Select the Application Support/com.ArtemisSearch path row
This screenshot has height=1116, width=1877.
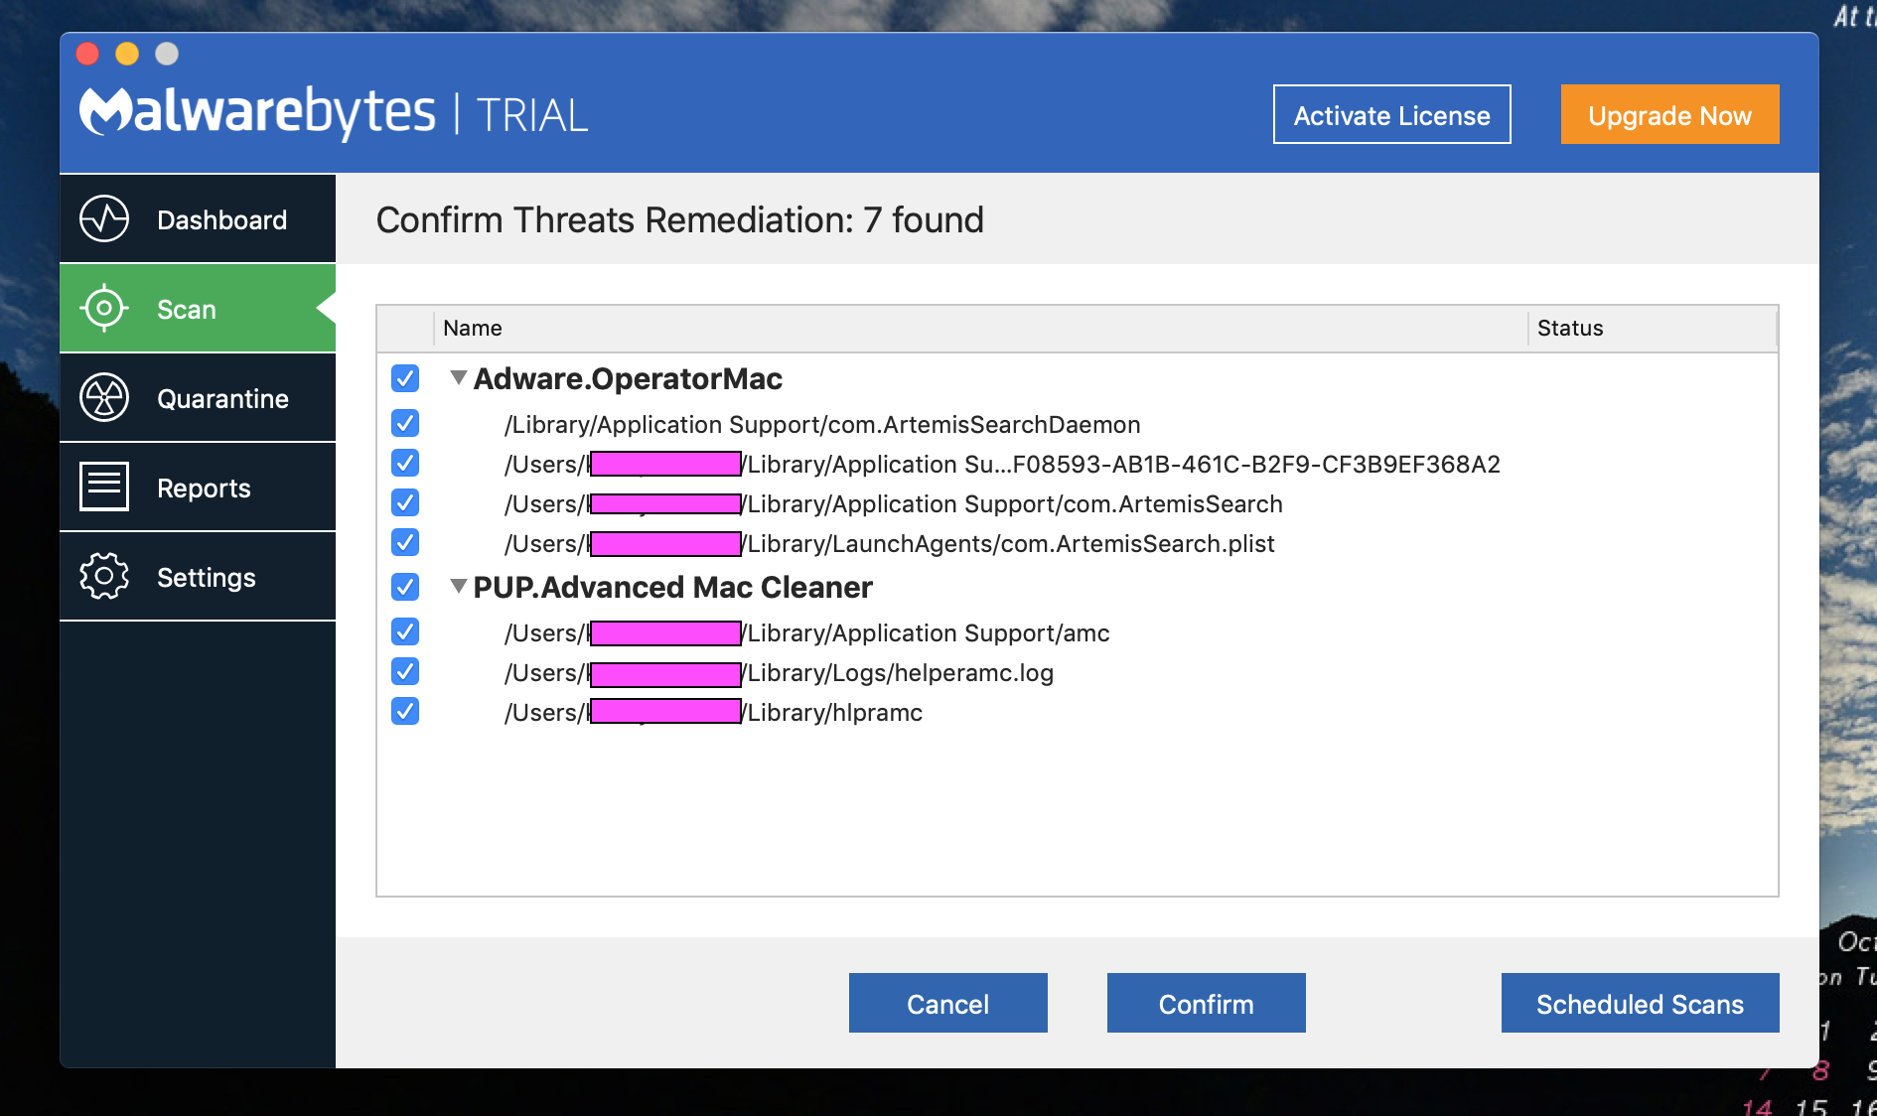1078,503
